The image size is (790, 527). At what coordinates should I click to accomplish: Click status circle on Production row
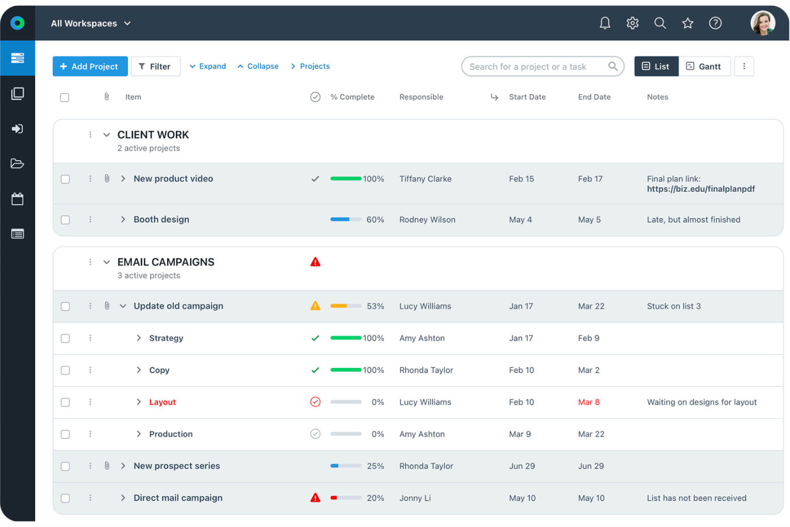(315, 434)
